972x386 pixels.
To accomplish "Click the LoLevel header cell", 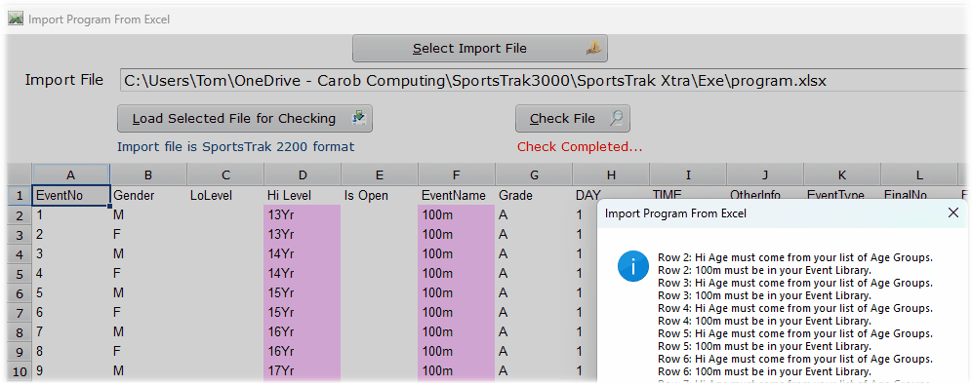I will tap(225, 196).
